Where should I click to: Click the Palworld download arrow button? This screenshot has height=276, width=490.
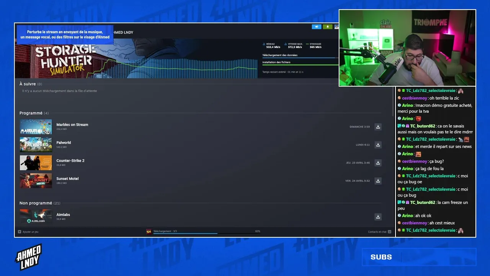378,145
